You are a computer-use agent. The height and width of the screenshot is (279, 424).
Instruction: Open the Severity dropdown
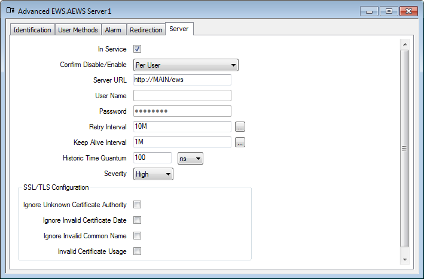coord(153,174)
